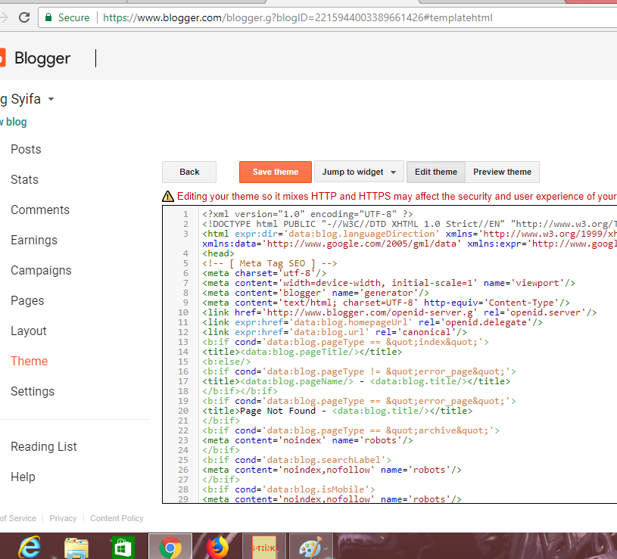Open the Jump to widget dropdown
Viewport: 617px width, 559px height.
(359, 172)
